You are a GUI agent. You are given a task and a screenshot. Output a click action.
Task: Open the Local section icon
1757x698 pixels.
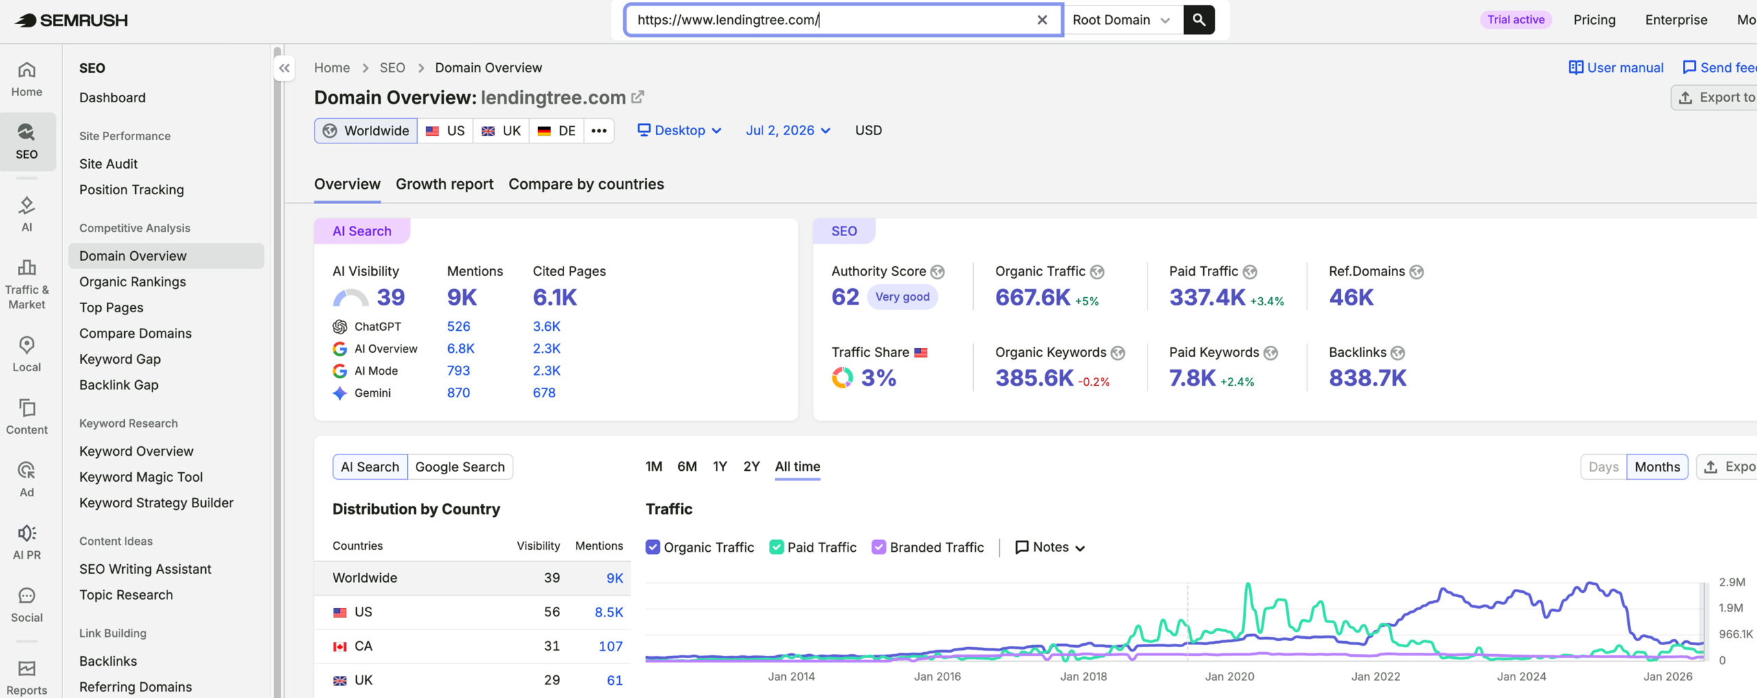pyautogui.click(x=27, y=354)
